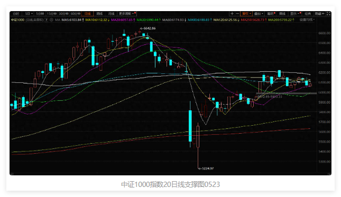Expand the 5日 period dropdown
This screenshot has width=341, height=197.
point(29,14)
